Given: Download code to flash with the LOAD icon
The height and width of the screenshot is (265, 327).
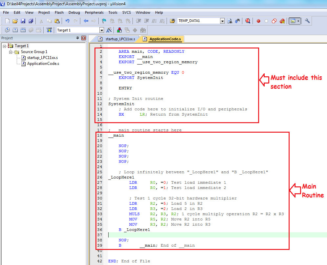Looking at the screenshot, I should (49, 30).
